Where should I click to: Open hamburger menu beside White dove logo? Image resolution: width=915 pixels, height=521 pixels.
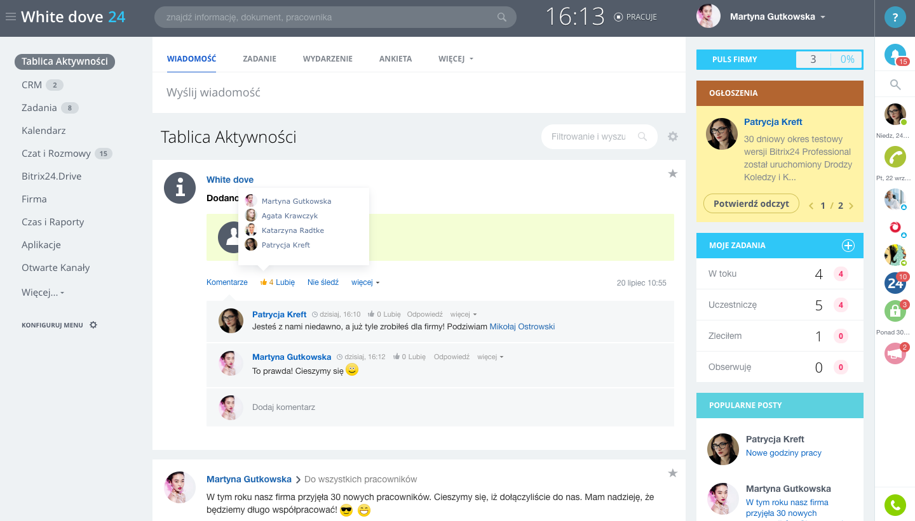(x=10, y=17)
